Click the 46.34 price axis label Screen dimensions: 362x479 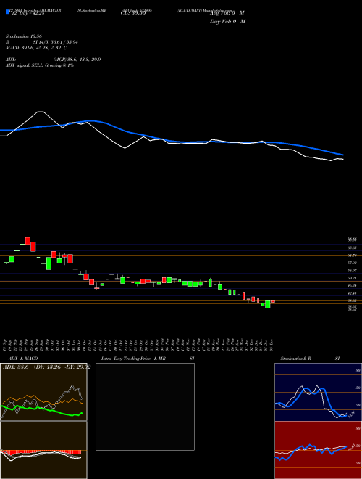point(353,285)
